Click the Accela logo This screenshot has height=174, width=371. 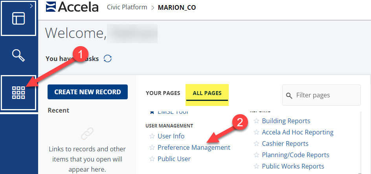click(x=72, y=7)
